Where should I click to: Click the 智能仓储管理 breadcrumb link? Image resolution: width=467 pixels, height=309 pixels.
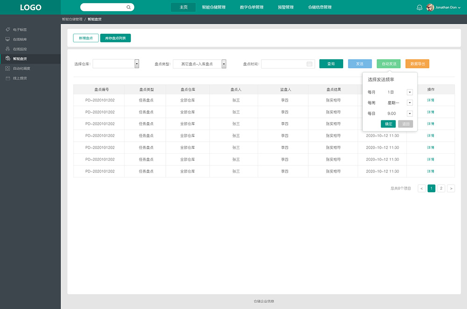pyautogui.click(x=72, y=19)
